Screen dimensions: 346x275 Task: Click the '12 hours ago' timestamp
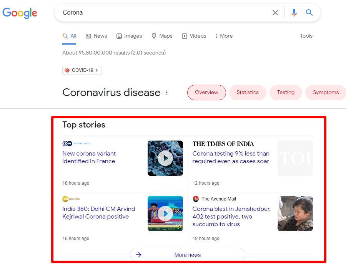point(206,183)
